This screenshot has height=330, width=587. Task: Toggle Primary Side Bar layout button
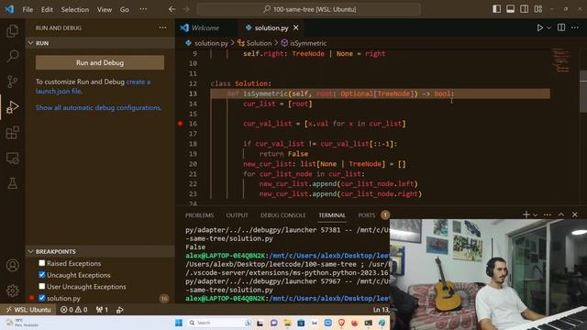(497, 9)
